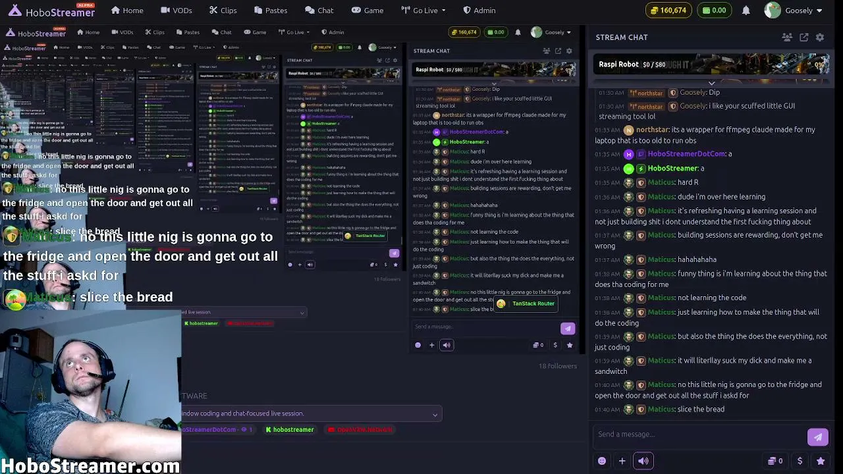Open the notifications bell in the top bar

pyautogui.click(x=746, y=11)
